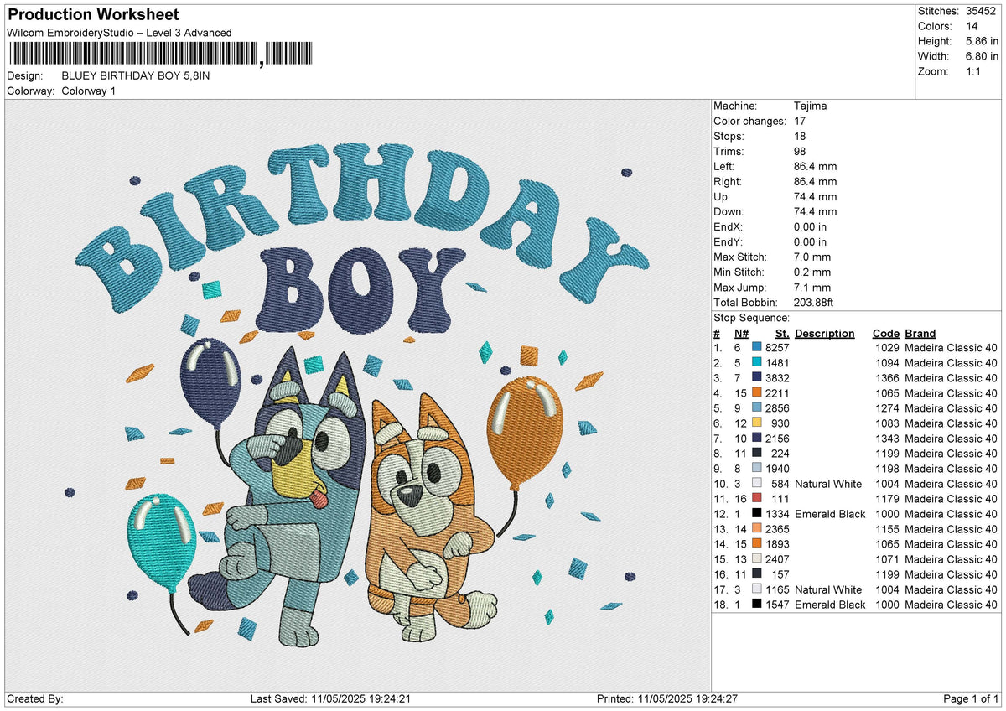Click the 'Description' column header

pos(825,333)
